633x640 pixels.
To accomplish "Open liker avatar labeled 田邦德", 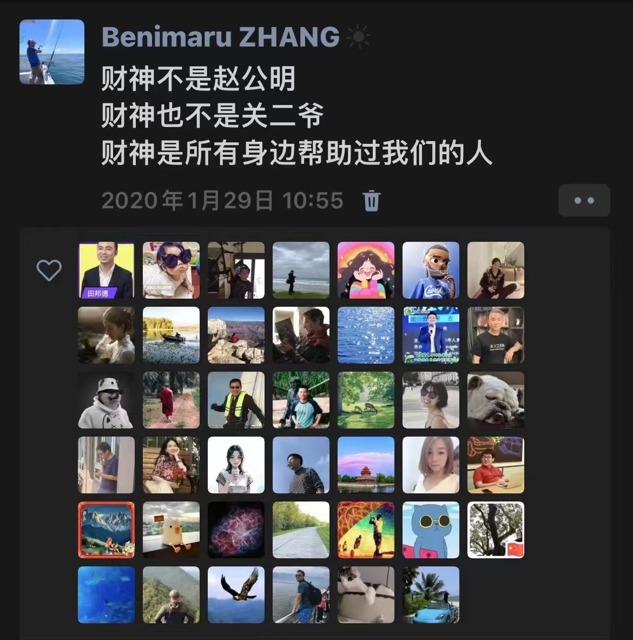I will (x=106, y=270).
